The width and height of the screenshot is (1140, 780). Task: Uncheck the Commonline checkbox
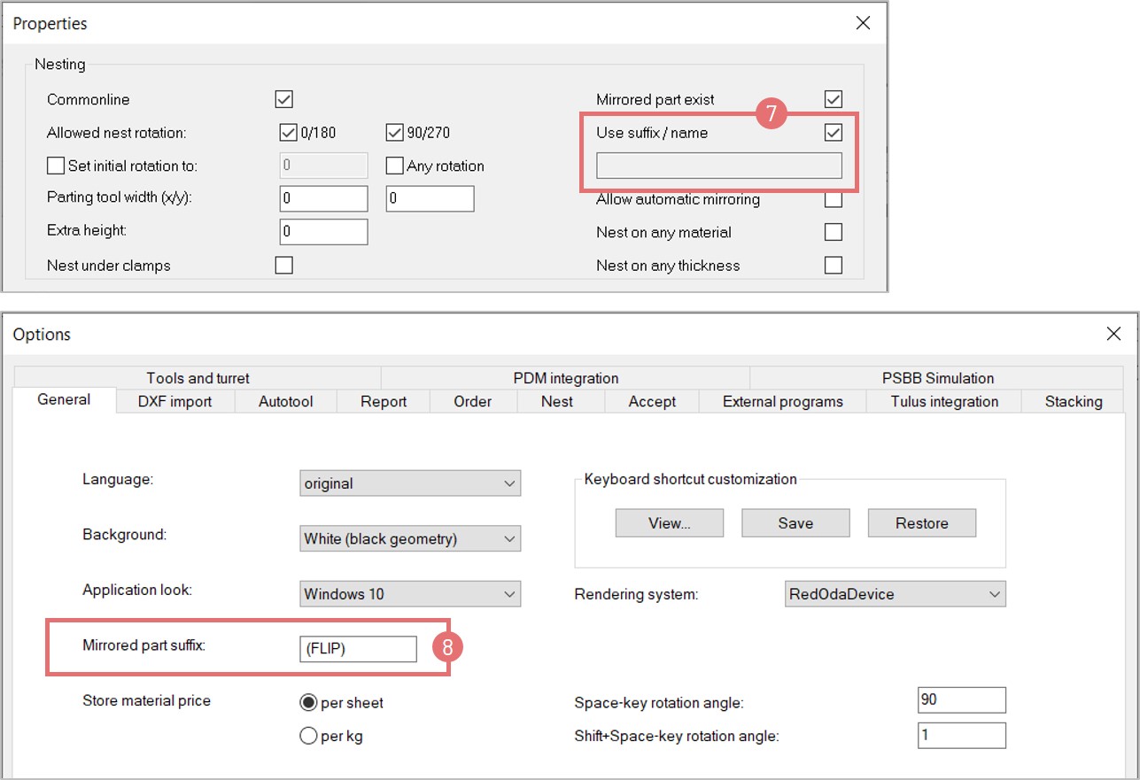tap(284, 99)
